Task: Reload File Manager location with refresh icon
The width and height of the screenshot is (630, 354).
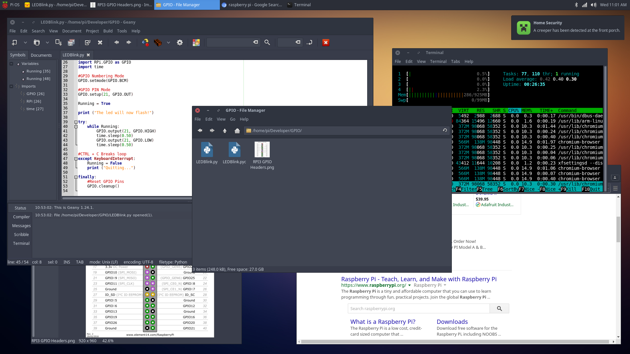Action: point(445,130)
